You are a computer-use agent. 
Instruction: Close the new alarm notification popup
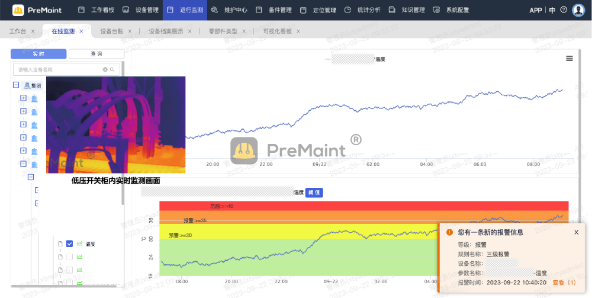point(576,232)
